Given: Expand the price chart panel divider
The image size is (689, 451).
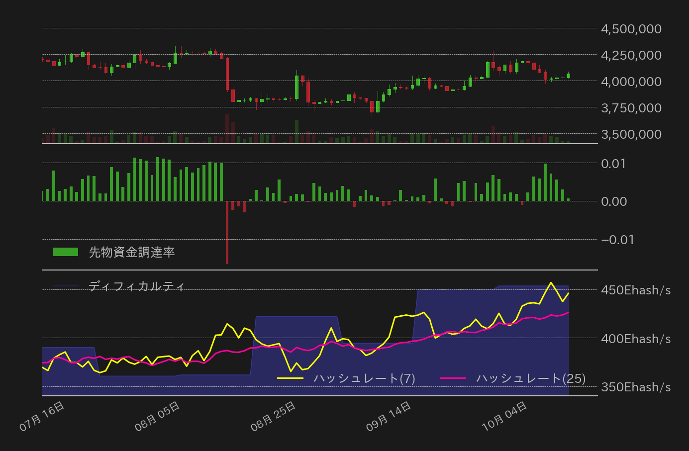Looking at the screenshot, I should click(x=318, y=144).
